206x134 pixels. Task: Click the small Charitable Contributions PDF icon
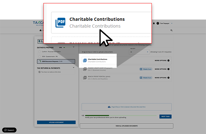(x=85, y=60)
